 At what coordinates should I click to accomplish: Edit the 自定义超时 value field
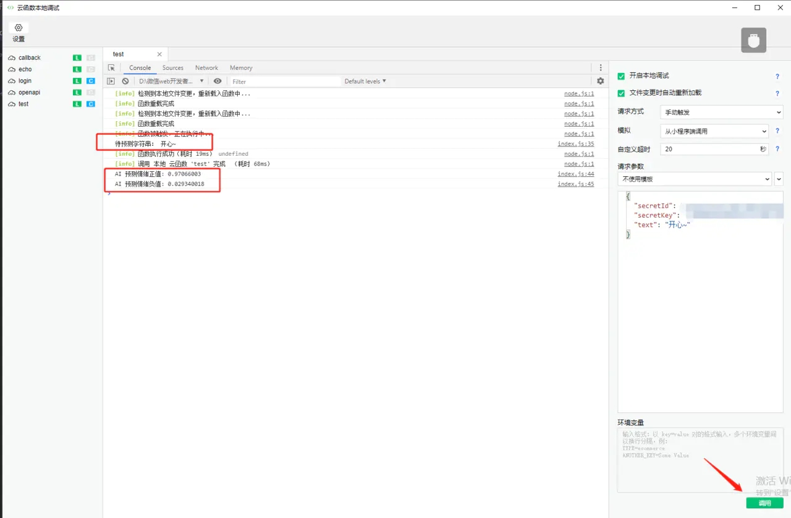pyautogui.click(x=714, y=149)
